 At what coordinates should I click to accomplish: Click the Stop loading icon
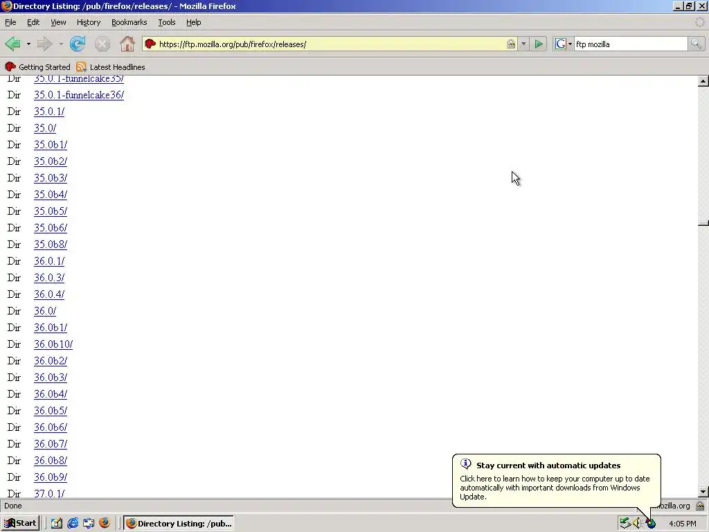pyautogui.click(x=102, y=44)
